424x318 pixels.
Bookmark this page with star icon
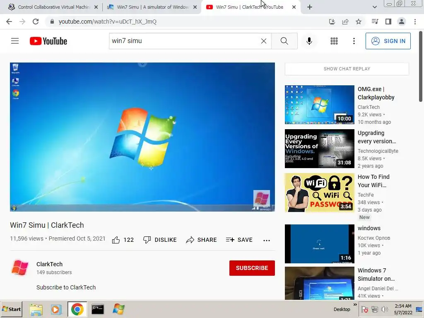tap(359, 22)
